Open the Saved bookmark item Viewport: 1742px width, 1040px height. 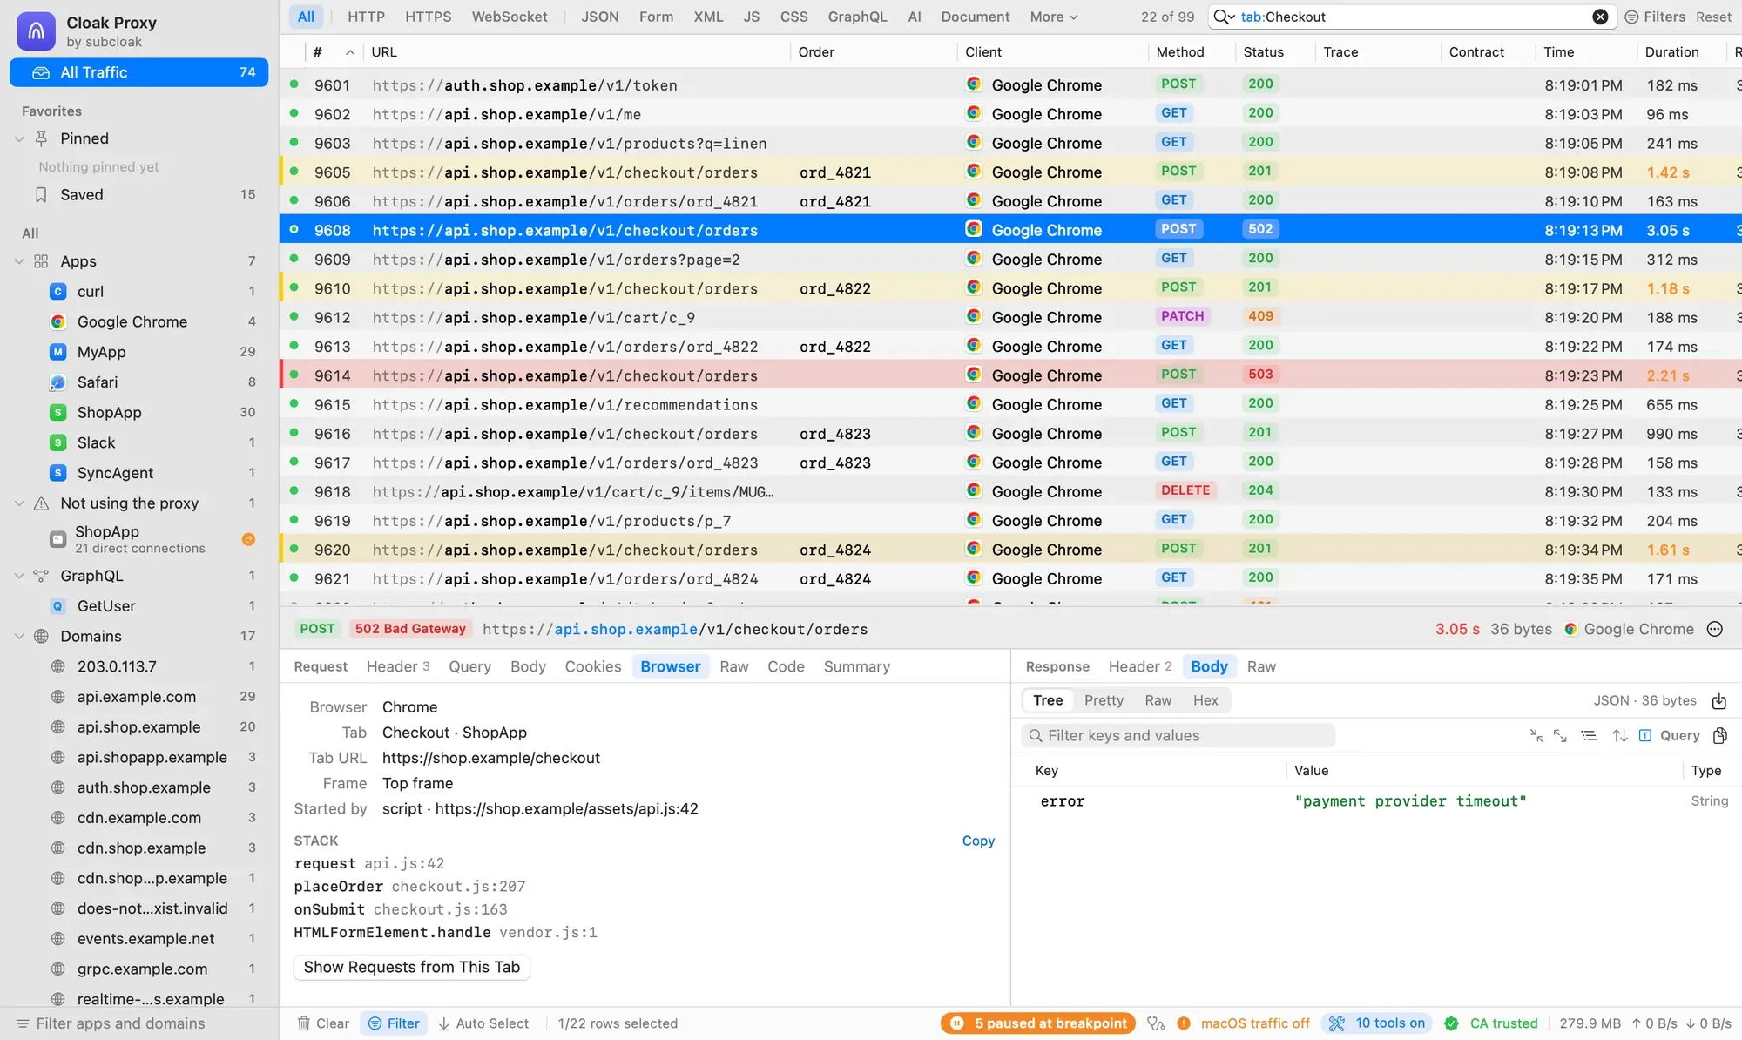138,195
